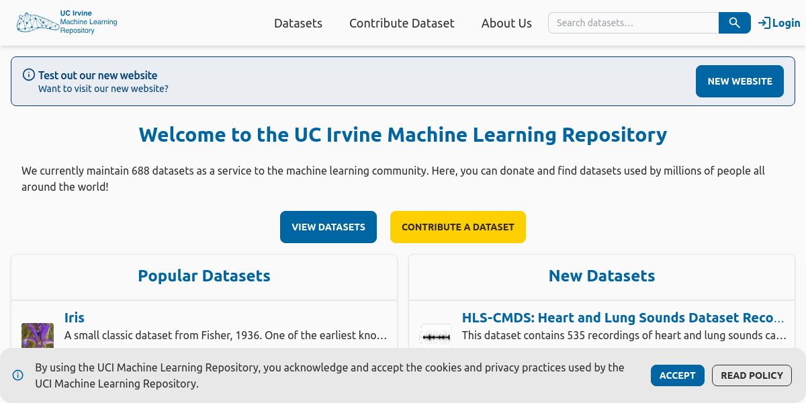
Task: Click the 'Want to visit our new website?' text
Action: tap(103, 89)
